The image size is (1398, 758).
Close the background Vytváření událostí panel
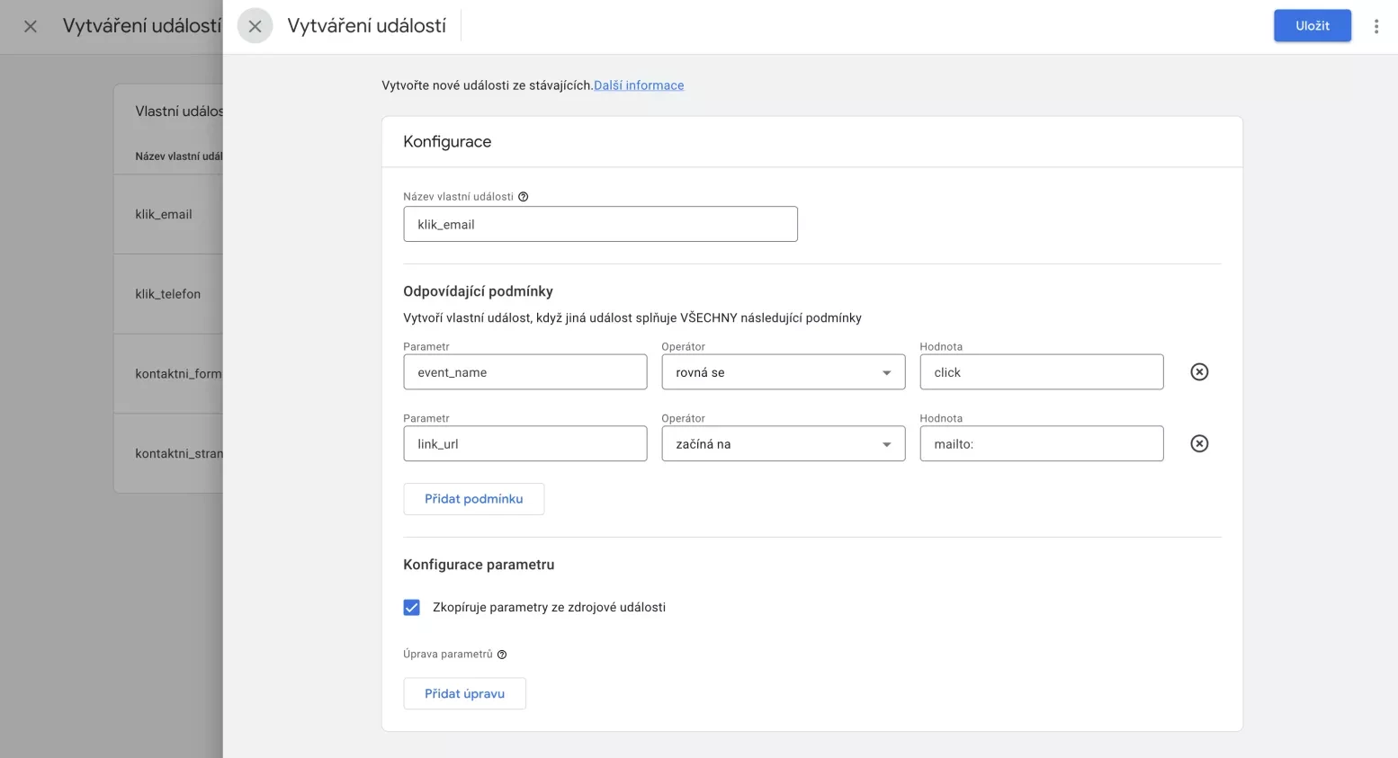(31, 26)
